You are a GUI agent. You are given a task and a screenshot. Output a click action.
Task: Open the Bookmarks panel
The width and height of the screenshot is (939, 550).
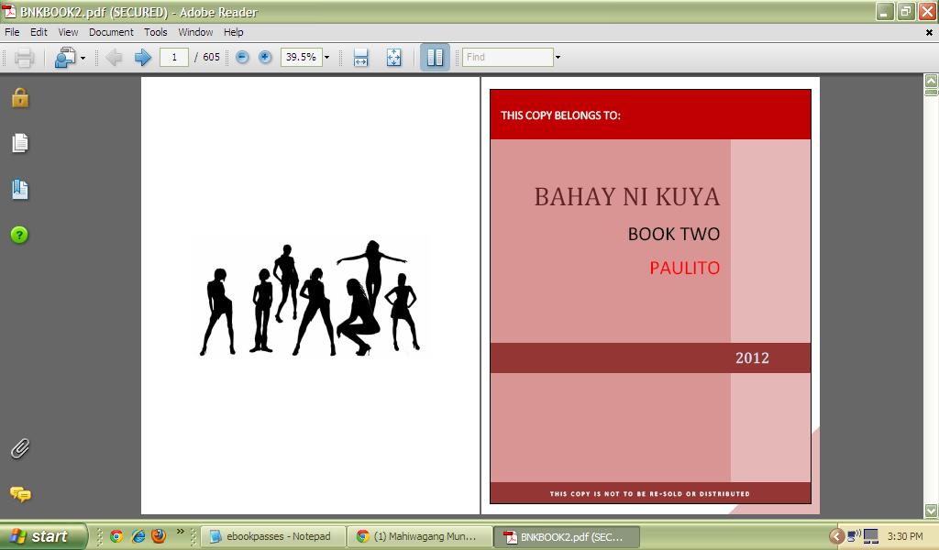point(19,189)
